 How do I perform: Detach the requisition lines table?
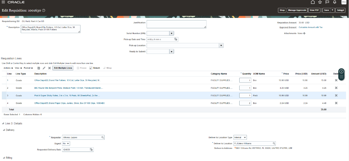click(x=94, y=68)
